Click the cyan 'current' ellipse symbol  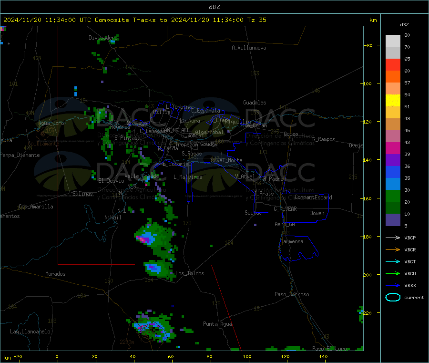(x=393, y=297)
